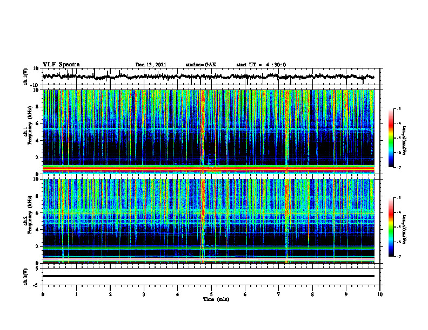Screen dimensions: 428x330
Task: Click the 'ch.1(V)' waveform axis label
Action: coord(26,77)
